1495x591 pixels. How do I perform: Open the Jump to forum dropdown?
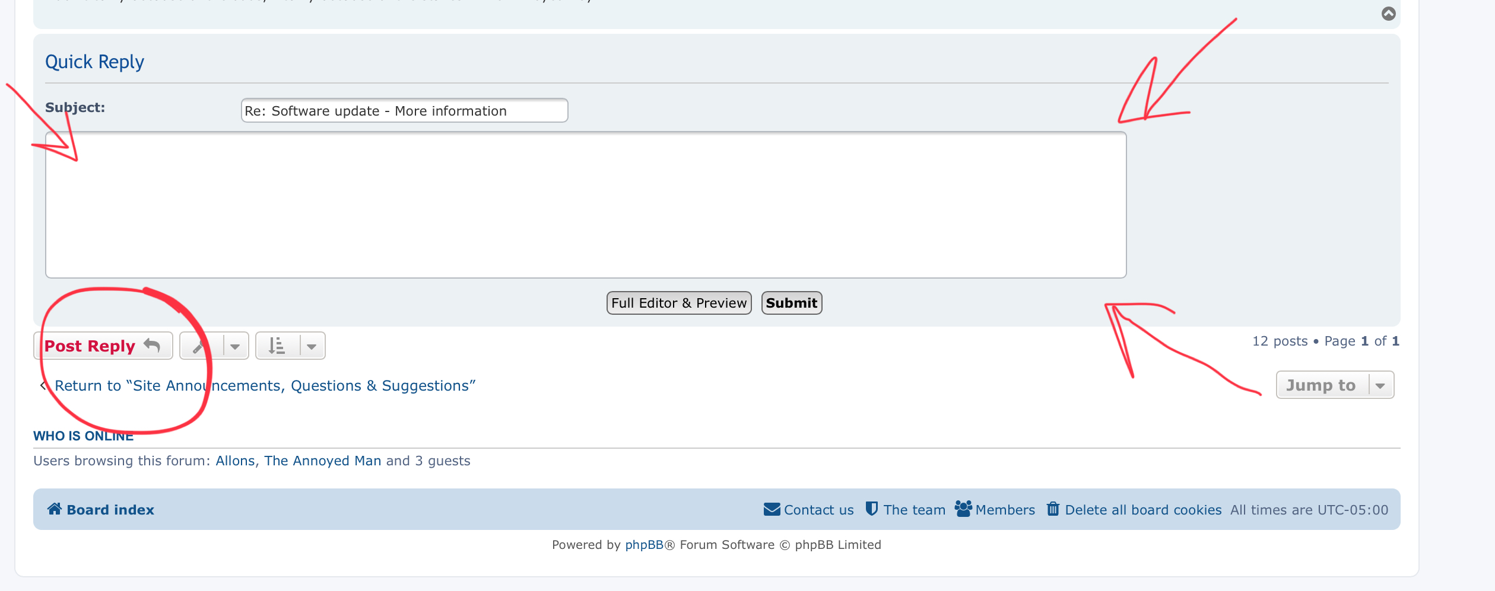pos(1334,385)
